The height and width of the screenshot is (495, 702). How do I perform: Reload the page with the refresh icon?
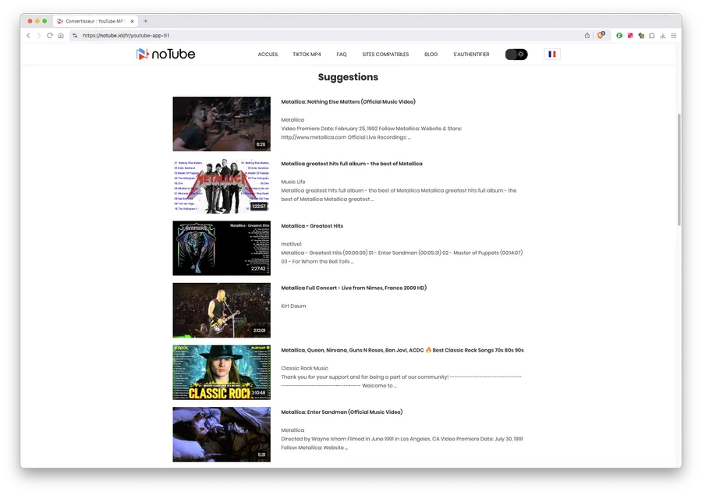50,35
